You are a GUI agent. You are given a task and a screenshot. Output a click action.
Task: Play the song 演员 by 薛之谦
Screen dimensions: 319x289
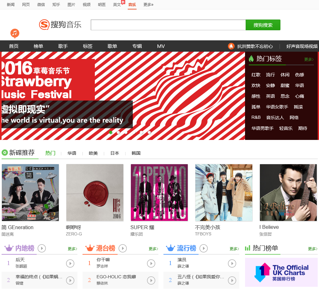[232, 263]
